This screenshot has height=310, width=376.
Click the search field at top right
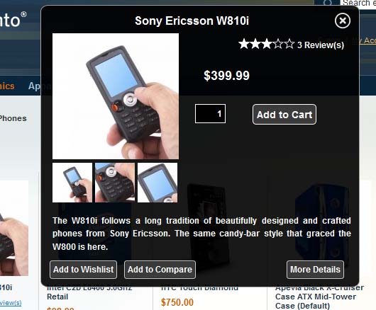coord(358,4)
